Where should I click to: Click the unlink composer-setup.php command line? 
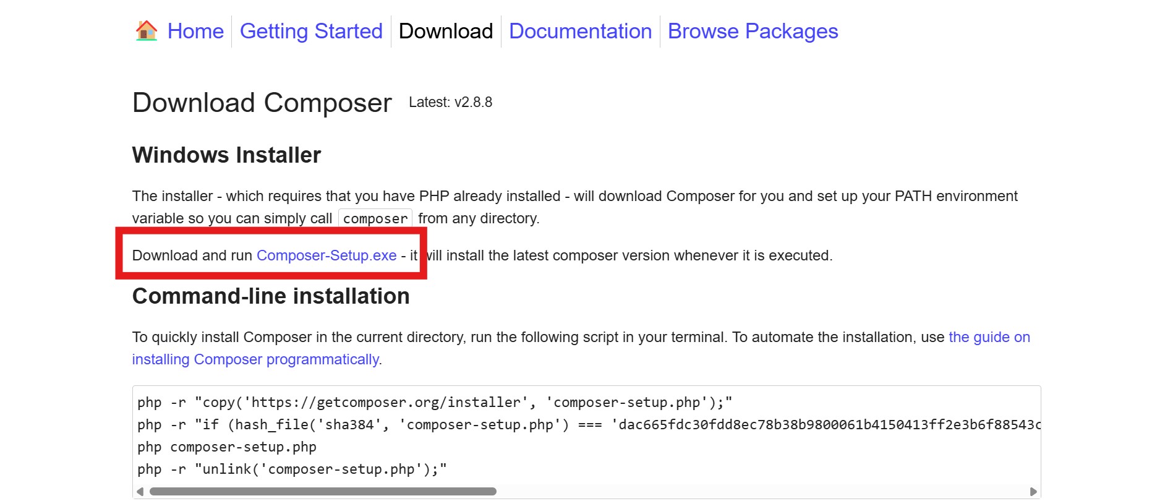pyautogui.click(x=292, y=469)
